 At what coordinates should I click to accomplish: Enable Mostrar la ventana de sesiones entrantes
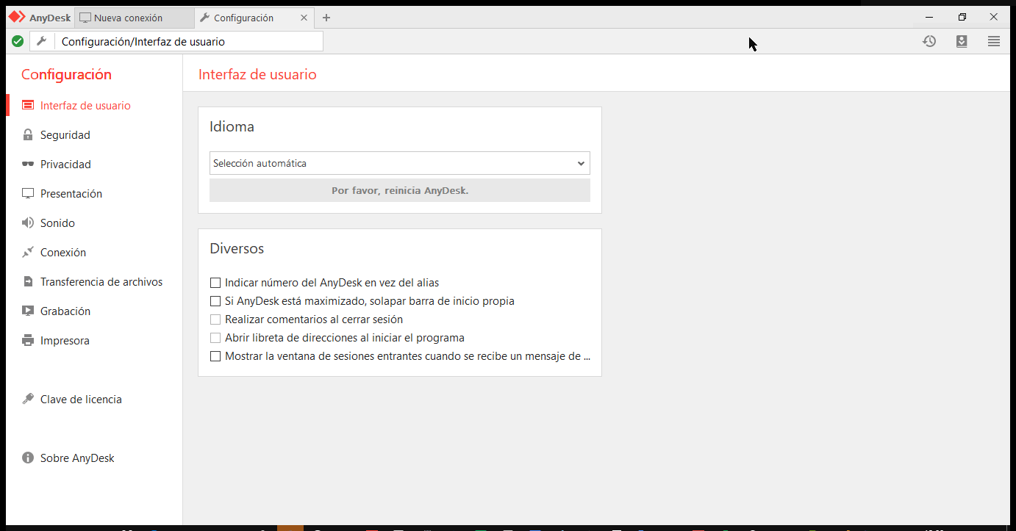tap(215, 356)
